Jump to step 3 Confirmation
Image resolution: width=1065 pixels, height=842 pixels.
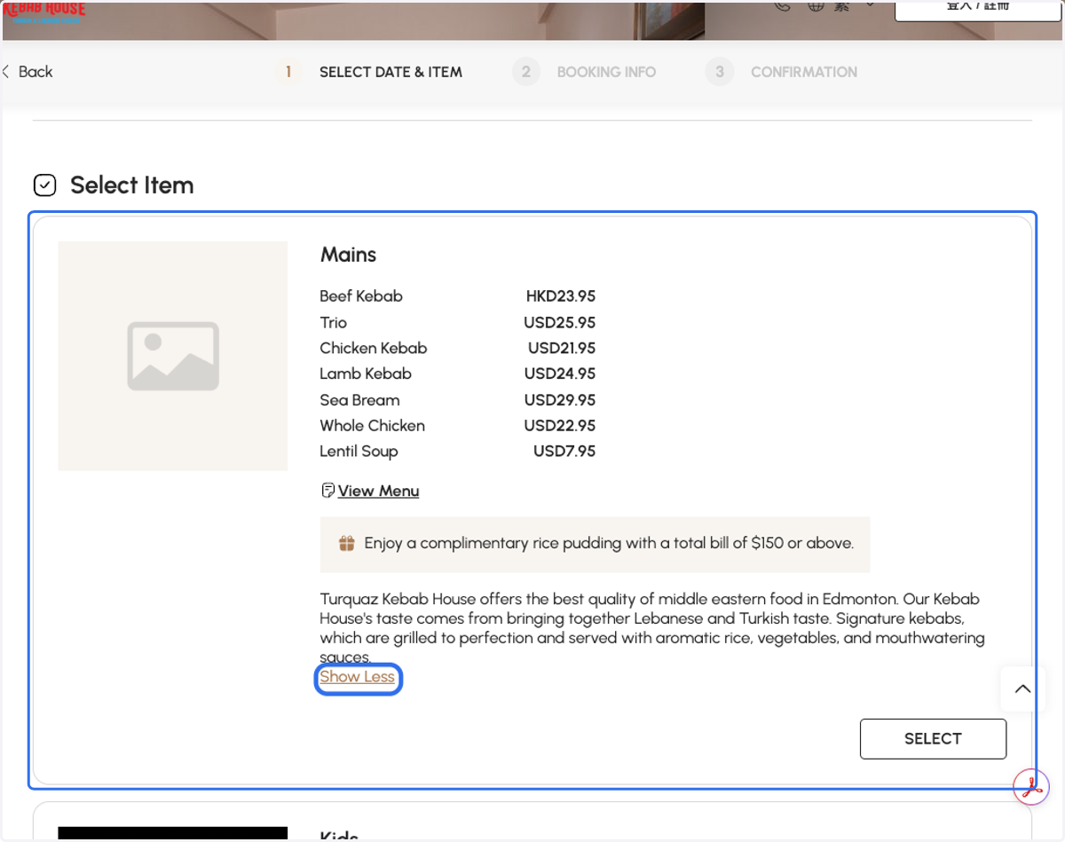click(782, 72)
